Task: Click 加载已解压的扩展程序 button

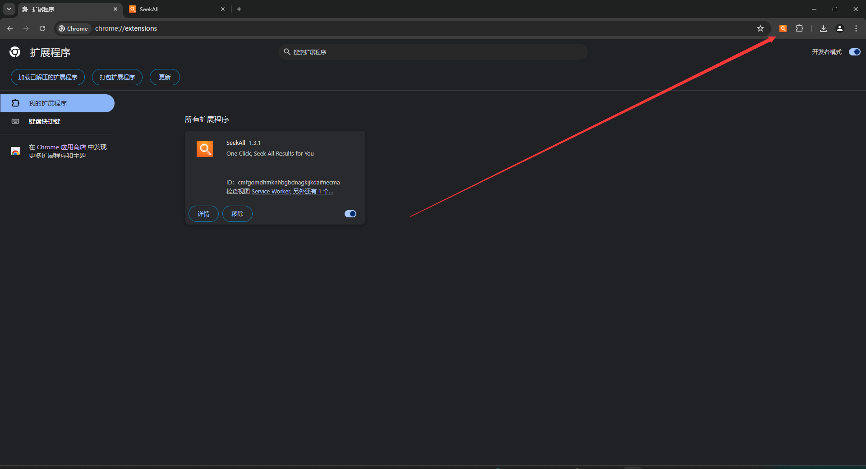Action: [x=48, y=77]
